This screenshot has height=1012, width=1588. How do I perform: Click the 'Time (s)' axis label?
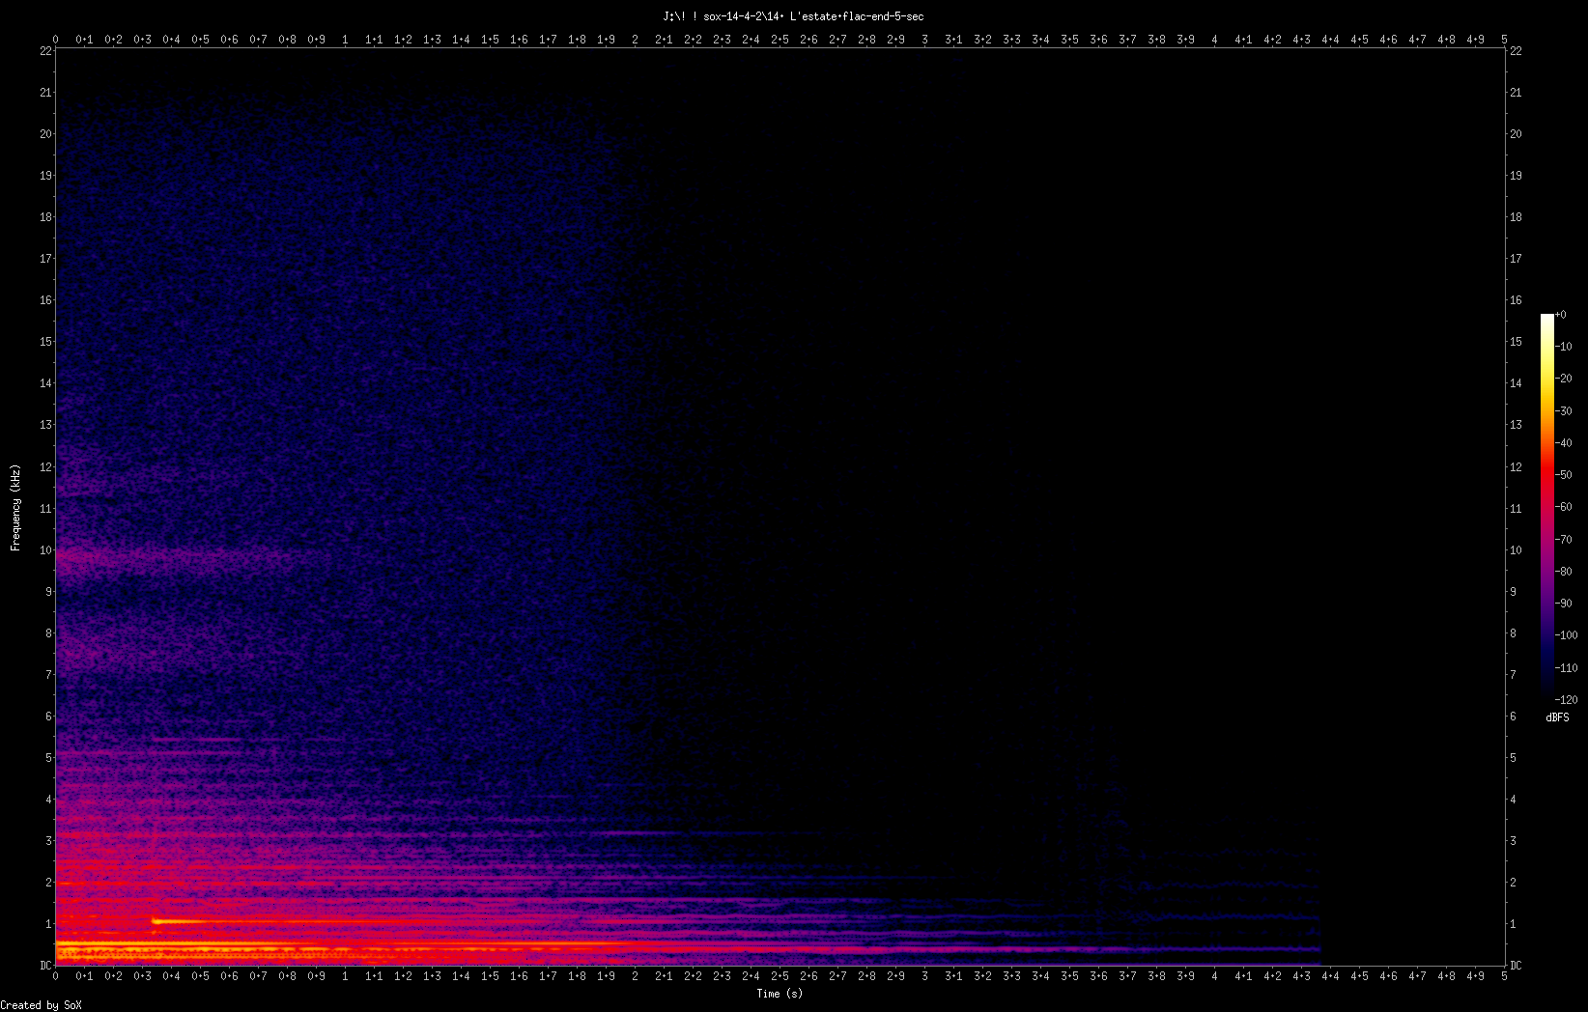780,993
